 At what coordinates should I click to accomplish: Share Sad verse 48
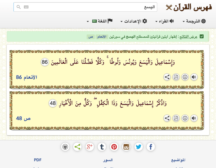[167, 118]
